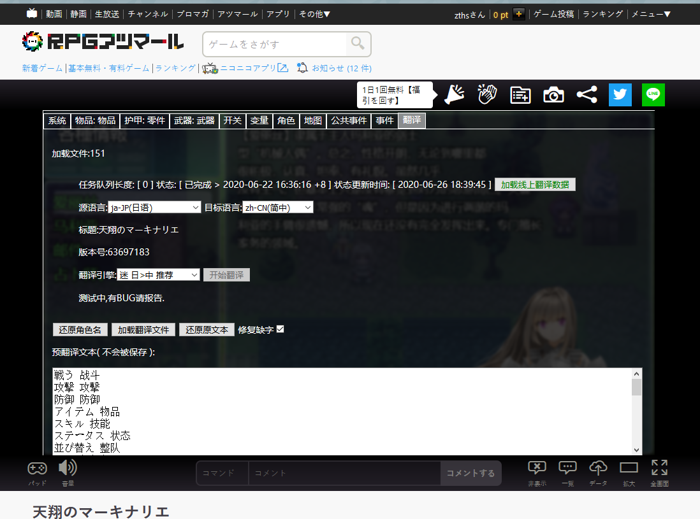Take a screenshot with the camera icon
This screenshot has height=519, width=700.
(x=553, y=94)
